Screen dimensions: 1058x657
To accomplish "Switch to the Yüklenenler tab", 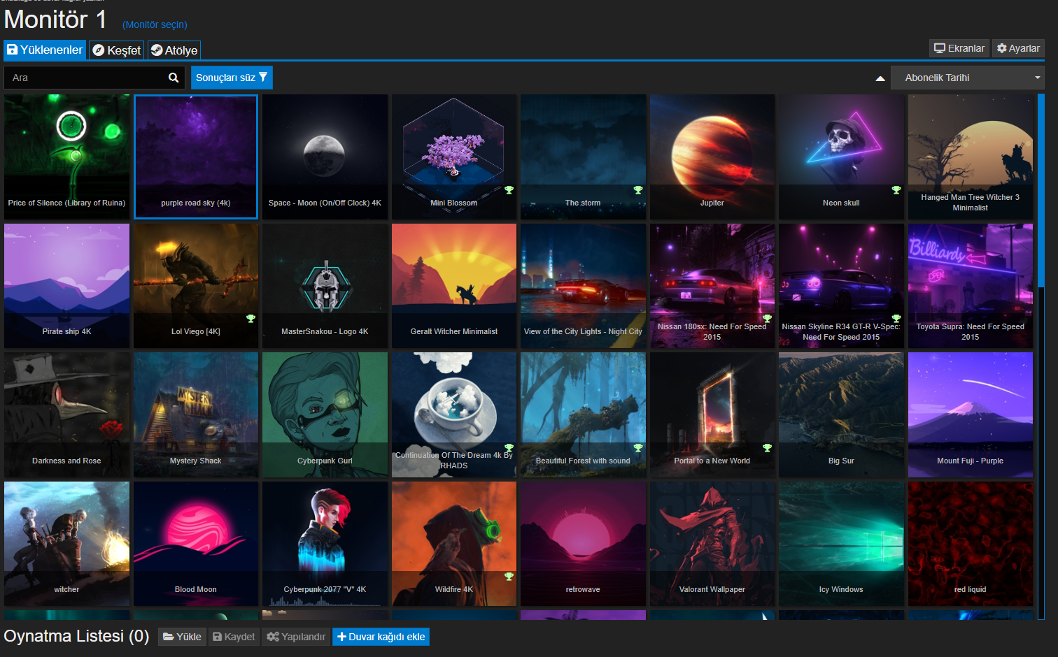I will (45, 50).
